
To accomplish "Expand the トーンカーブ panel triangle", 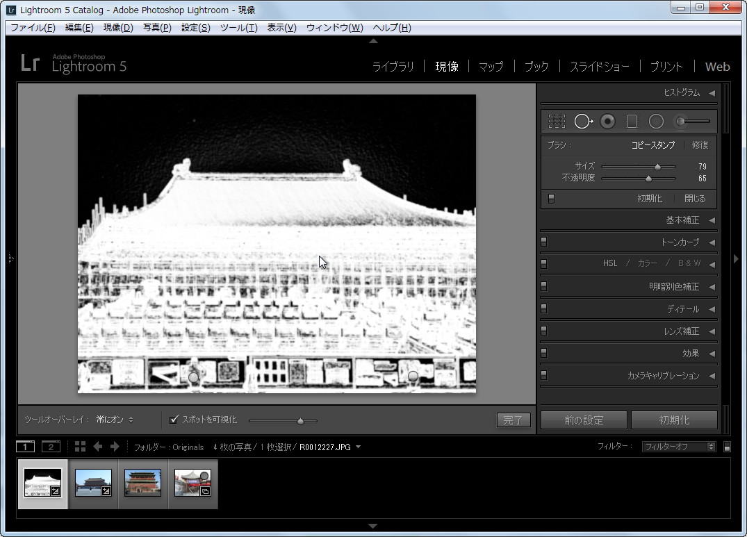I will [712, 242].
